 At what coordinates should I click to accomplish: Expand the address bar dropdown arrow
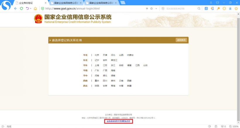[x=156, y=8]
